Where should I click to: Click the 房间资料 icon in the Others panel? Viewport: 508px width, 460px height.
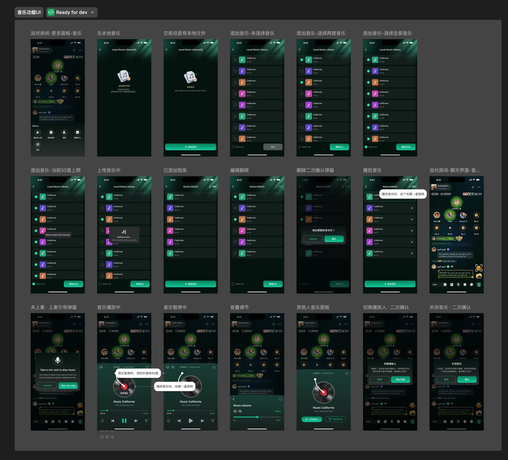(51, 132)
